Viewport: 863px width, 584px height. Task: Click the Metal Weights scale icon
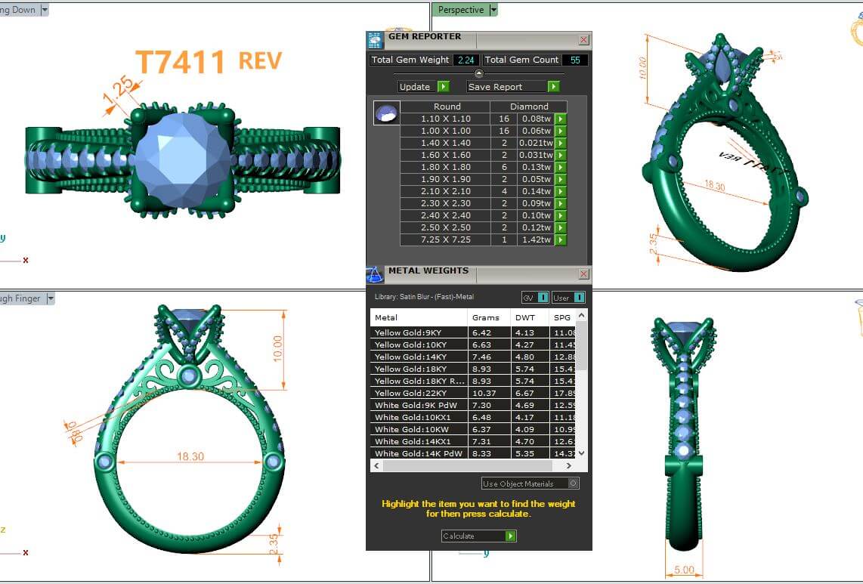pos(374,274)
